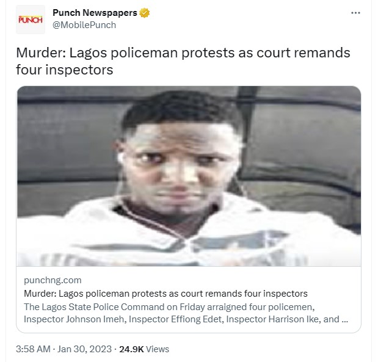Visit the @MobilePunch handle

pos(84,25)
